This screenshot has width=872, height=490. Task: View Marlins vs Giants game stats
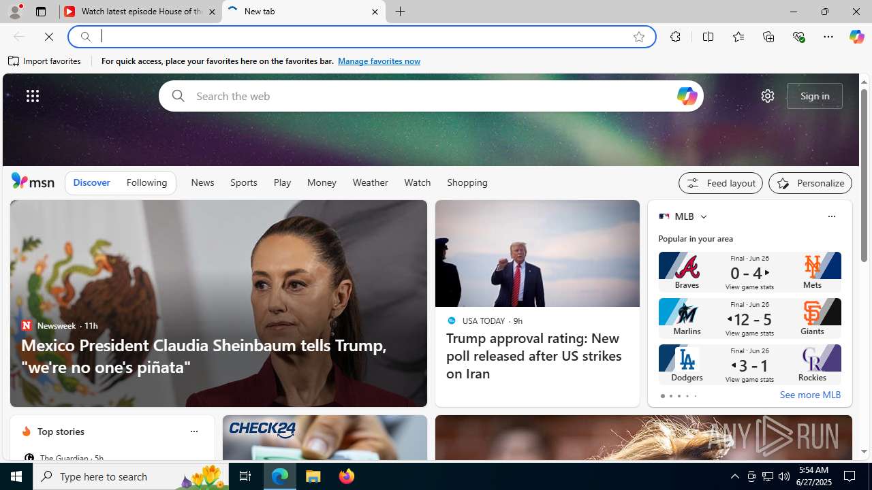[749, 318]
